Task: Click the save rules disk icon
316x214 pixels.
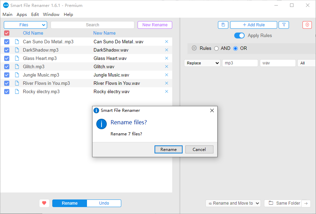Action: click(x=223, y=25)
